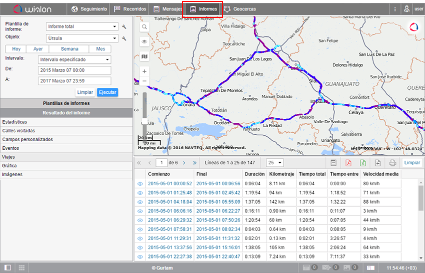Open the map layers selector icon
Screen dimensions: 425x273
144,57
